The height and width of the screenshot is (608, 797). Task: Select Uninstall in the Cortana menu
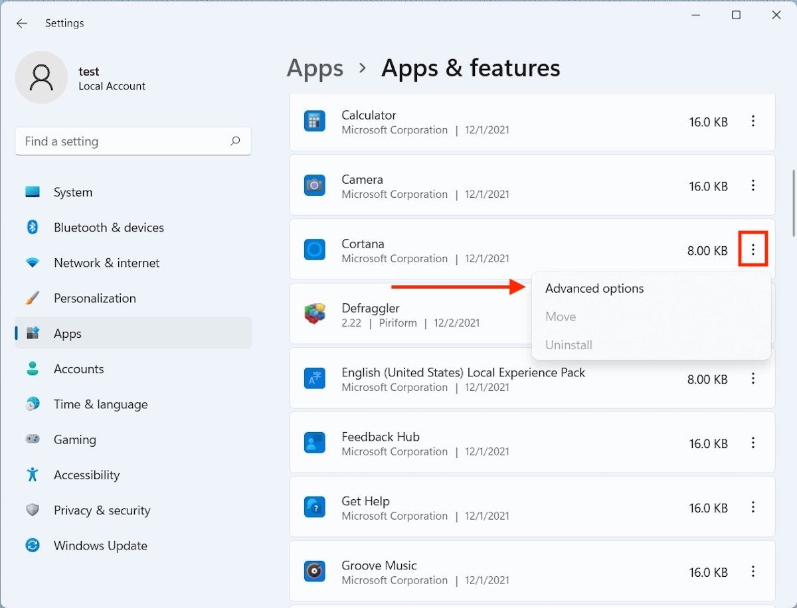pos(651,345)
